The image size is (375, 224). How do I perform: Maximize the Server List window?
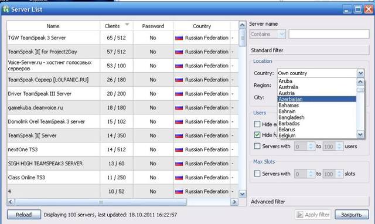pos(358,9)
